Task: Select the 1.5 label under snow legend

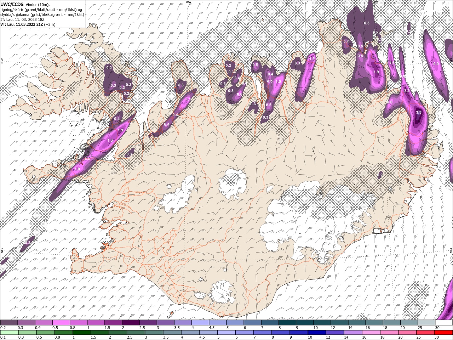Action: click(x=107, y=328)
